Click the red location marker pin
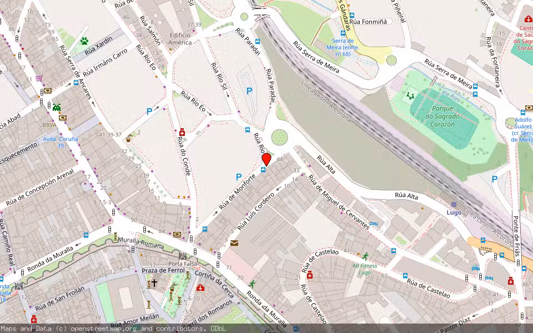The width and height of the screenshot is (533, 333). (267, 160)
